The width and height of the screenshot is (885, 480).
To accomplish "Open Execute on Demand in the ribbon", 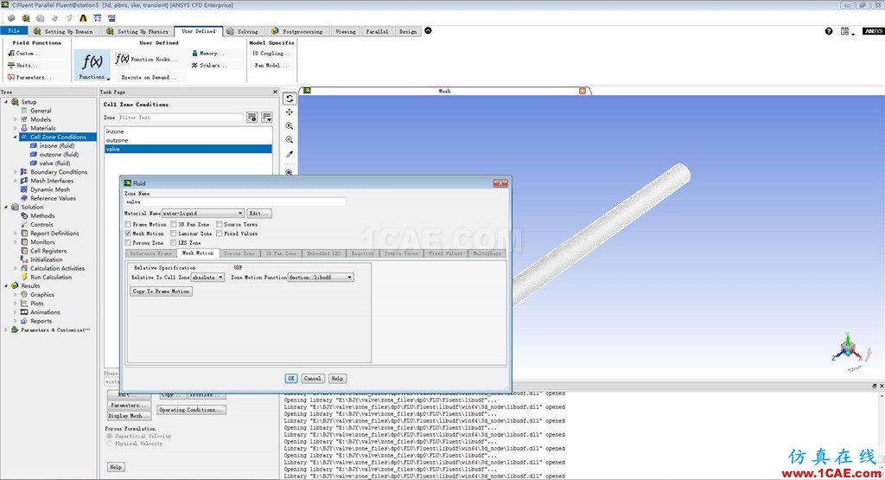I will coord(148,77).
